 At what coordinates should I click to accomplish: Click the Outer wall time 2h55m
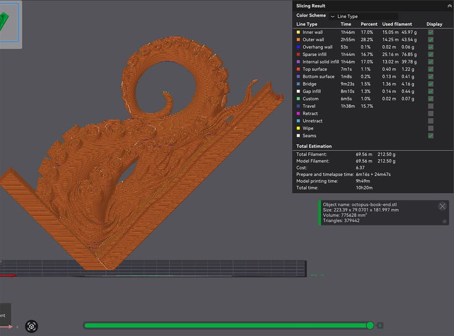[x=348, y=39]
